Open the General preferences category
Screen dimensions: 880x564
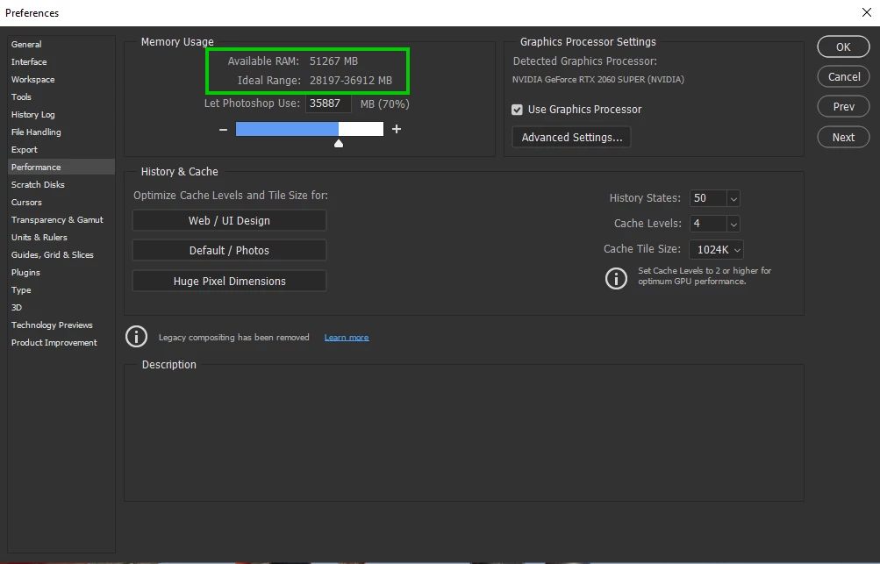pyautogui.click(x=26, y=45)
